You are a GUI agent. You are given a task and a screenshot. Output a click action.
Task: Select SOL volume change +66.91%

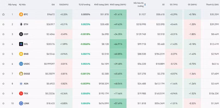point(118,44)
